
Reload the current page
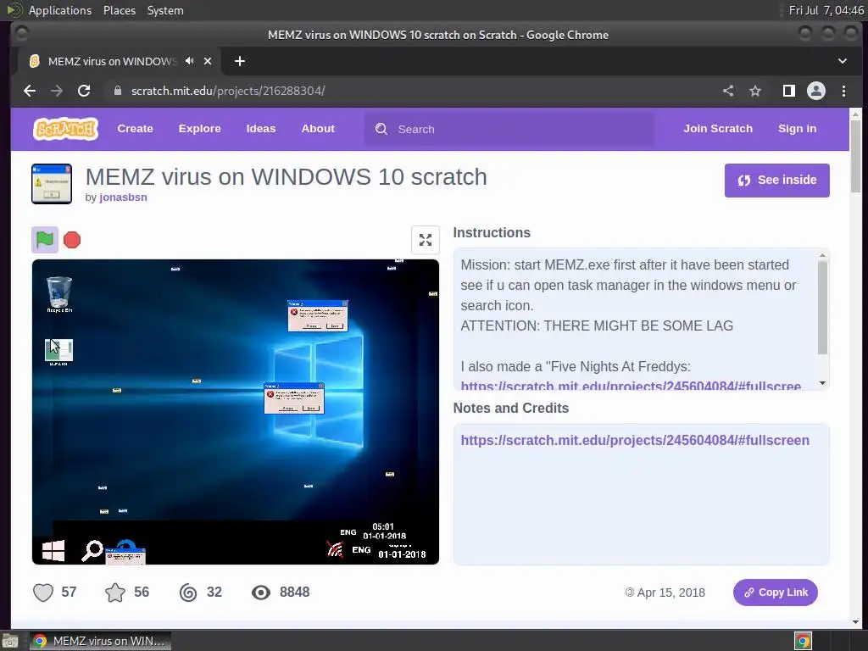(84, 91)
